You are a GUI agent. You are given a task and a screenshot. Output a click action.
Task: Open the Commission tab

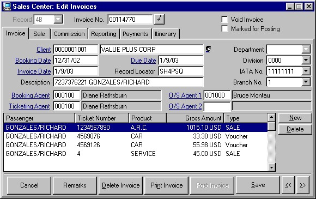[69, 34]
